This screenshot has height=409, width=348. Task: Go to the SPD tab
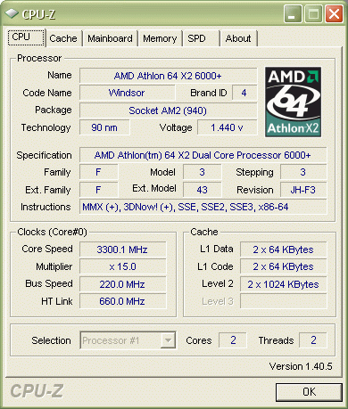pos(201,38)
